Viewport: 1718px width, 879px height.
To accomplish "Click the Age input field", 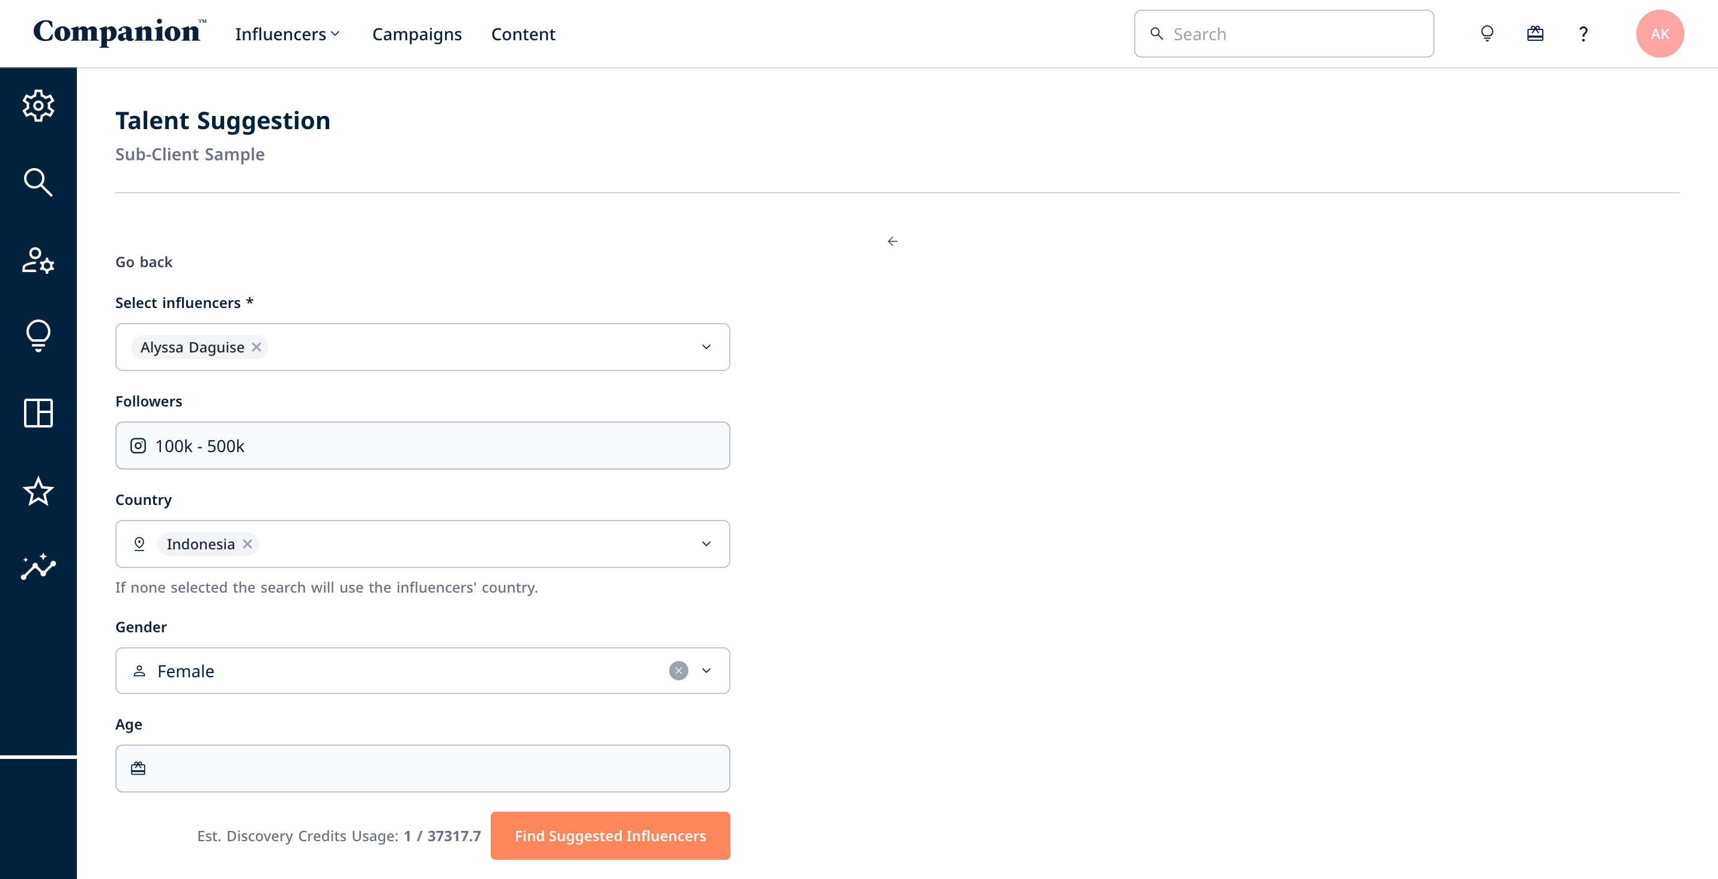I will tap(423, 769).
